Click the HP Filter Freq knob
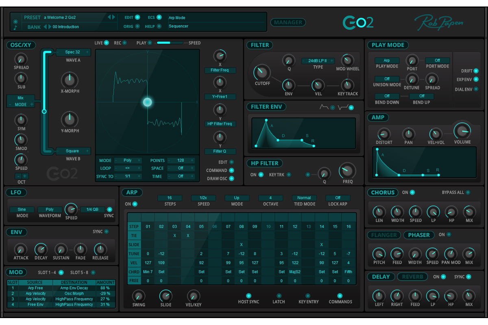 [347, 171]
